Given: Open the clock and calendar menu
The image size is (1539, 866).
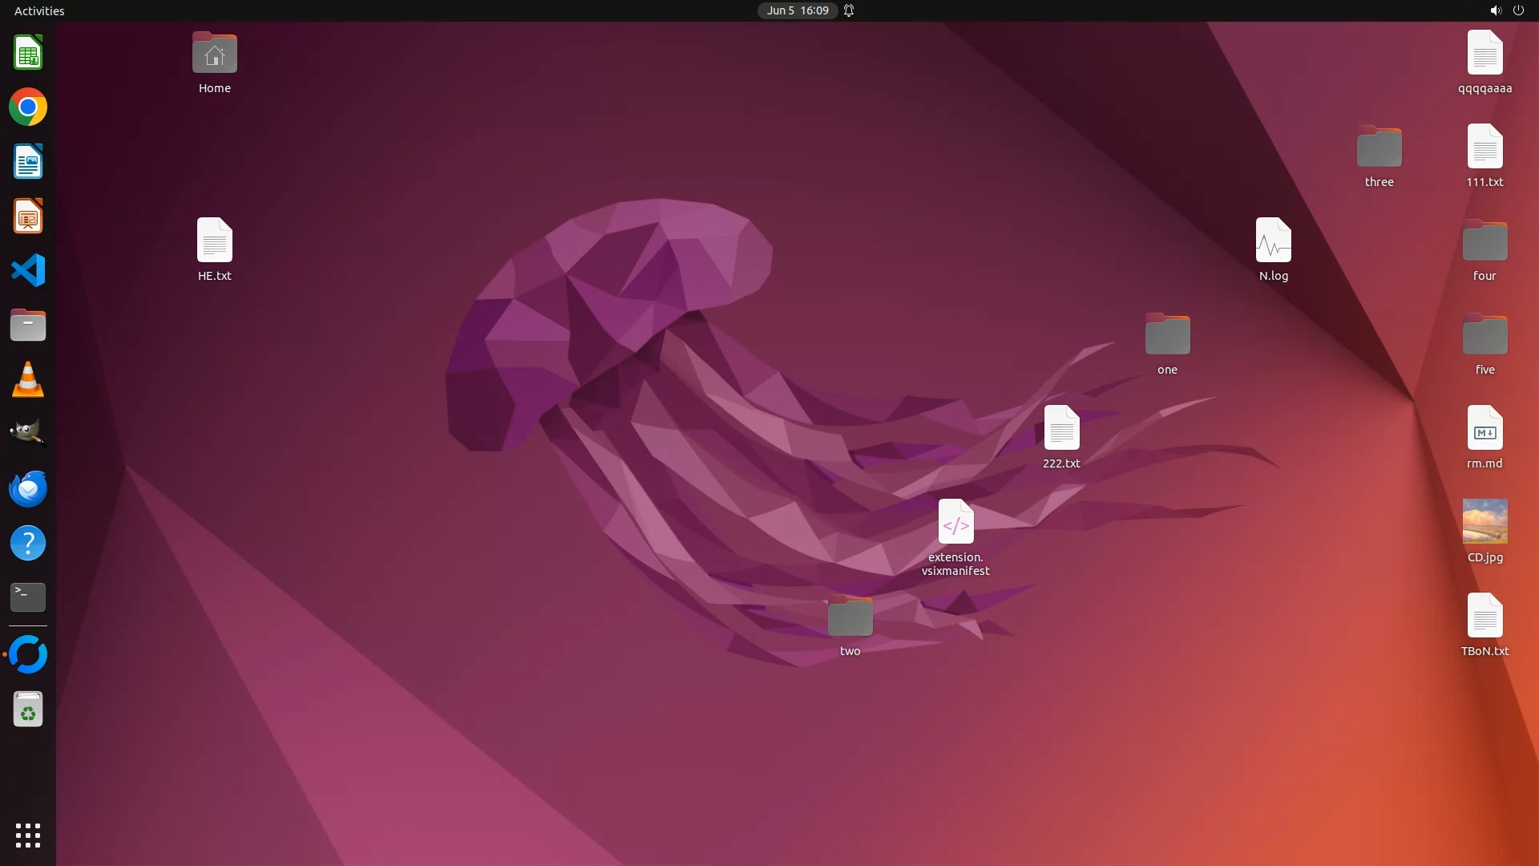Looking at the screenshot, I should pyautogui.click(x=797, y=10).
